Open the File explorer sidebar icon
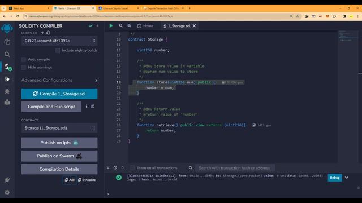 pos(7,42)
